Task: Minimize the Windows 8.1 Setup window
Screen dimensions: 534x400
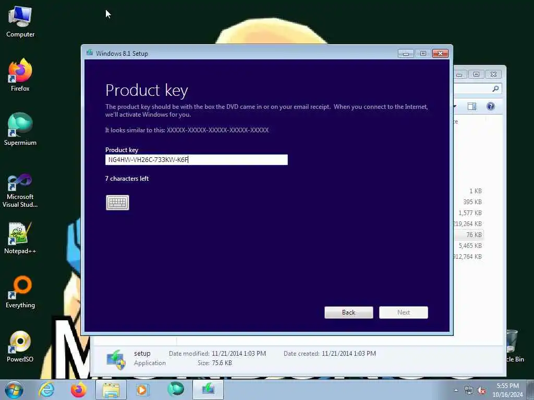Action: click(406, 54)
